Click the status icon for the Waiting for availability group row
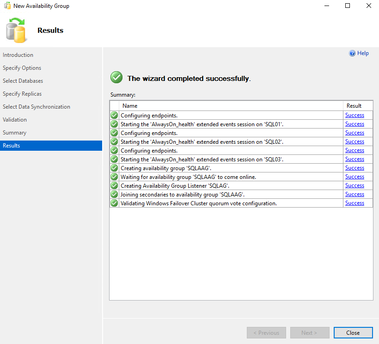Viewport: 379px width, 344px height. point(114,177)
